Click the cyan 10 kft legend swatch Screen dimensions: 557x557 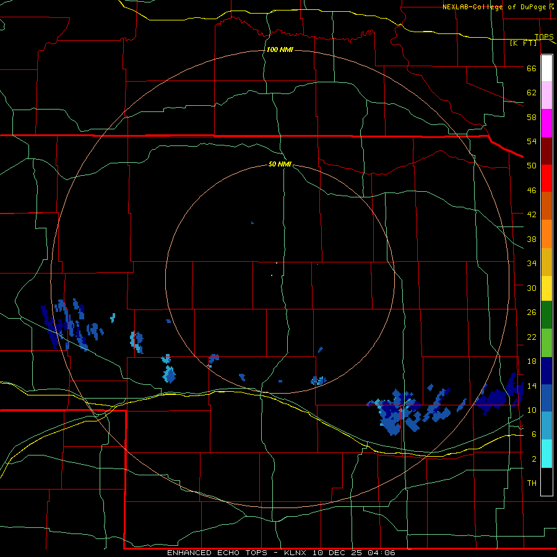[x=546, y=454]
